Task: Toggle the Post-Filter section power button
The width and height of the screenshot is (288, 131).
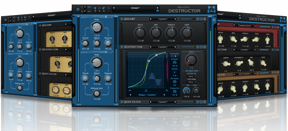Action: 122,102
